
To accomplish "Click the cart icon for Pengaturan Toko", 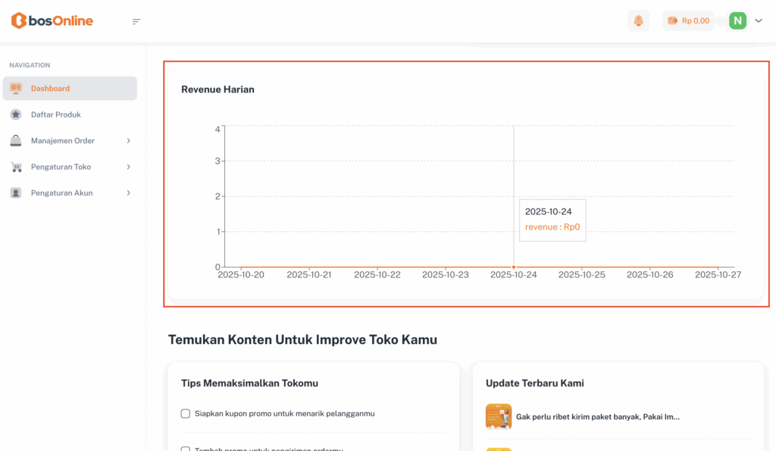I will (x=16, y=167).
